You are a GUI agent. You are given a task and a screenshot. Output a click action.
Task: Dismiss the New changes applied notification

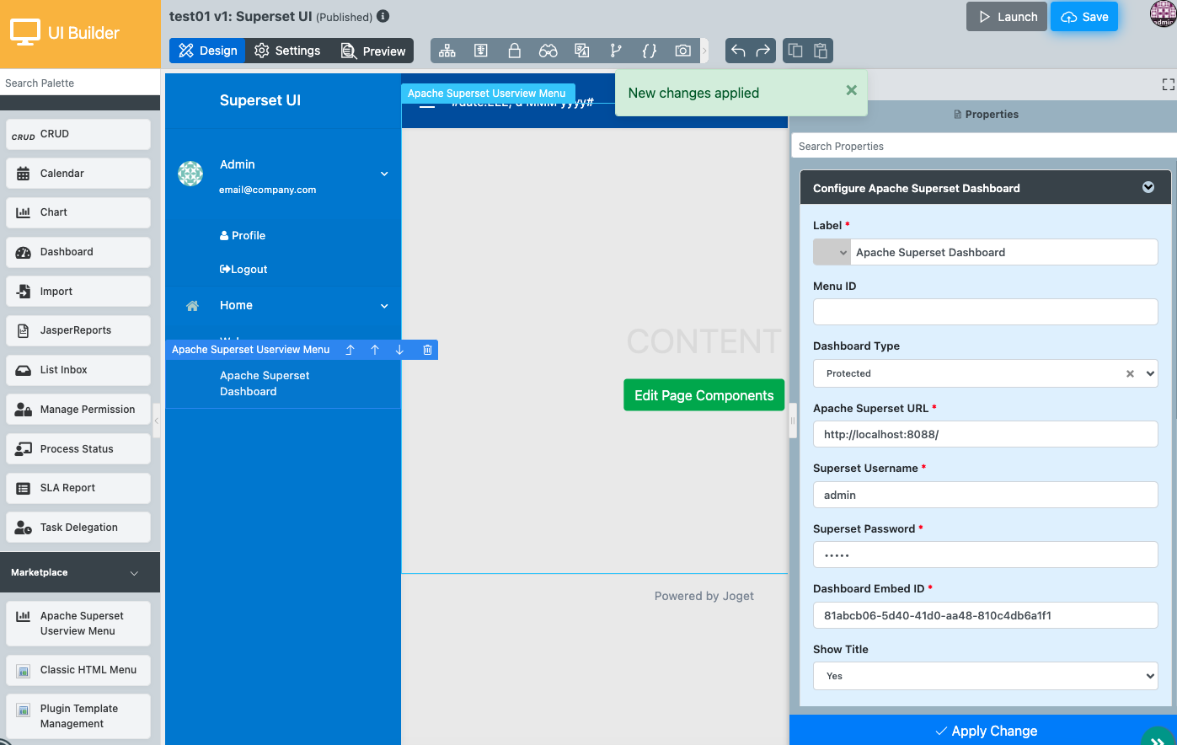[x=851, y=90]
